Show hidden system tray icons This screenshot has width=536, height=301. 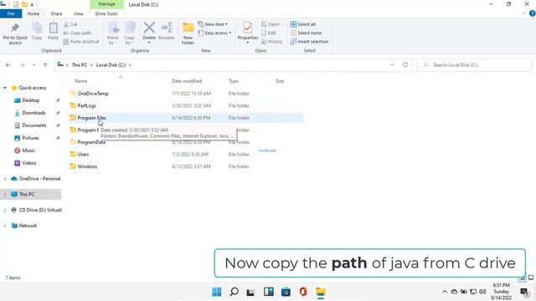point(445,292)
